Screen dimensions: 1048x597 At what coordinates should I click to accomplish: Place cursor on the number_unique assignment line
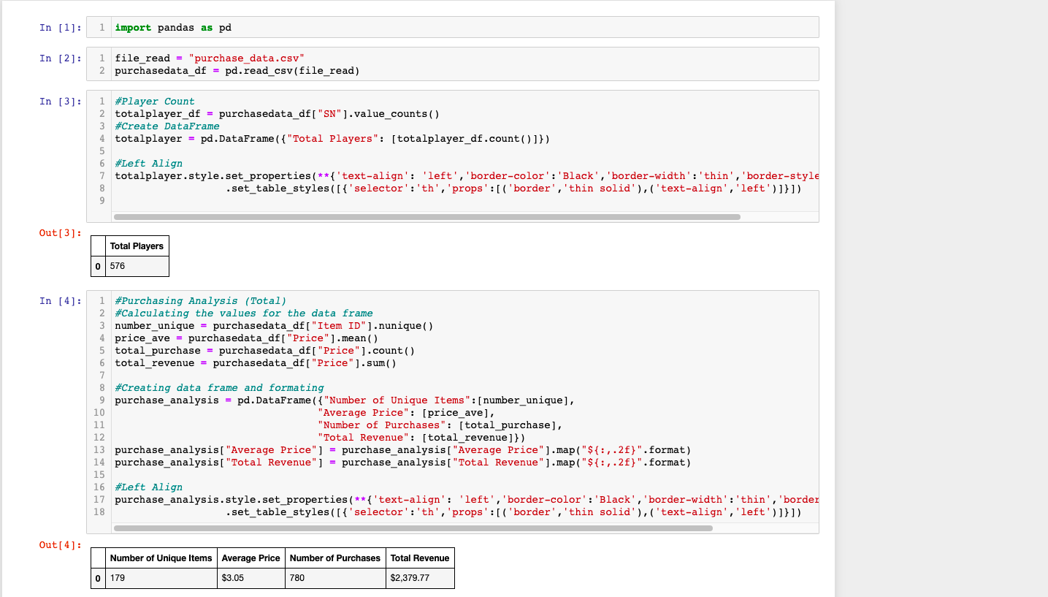pyautogui.click(x=274, y=326)
